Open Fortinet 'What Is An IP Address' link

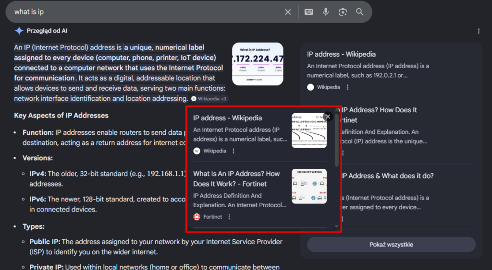pos(236,179)
